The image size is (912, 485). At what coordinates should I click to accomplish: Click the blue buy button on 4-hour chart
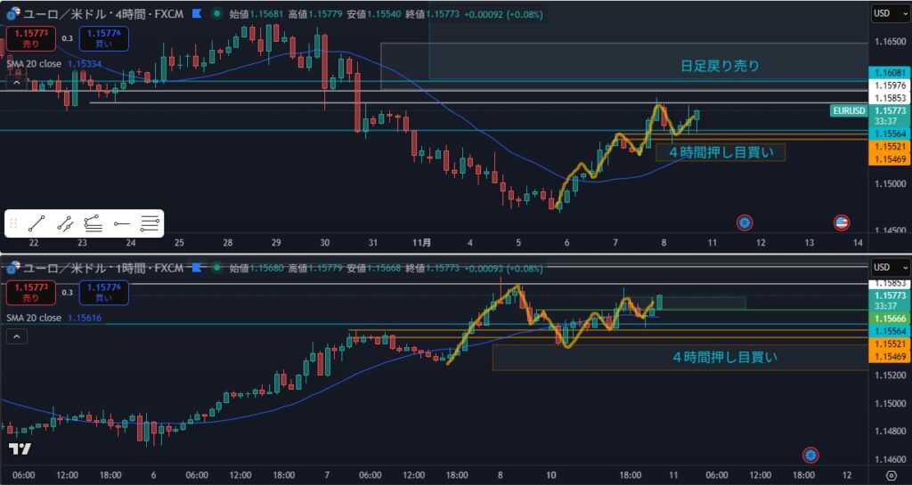[103, 38]
